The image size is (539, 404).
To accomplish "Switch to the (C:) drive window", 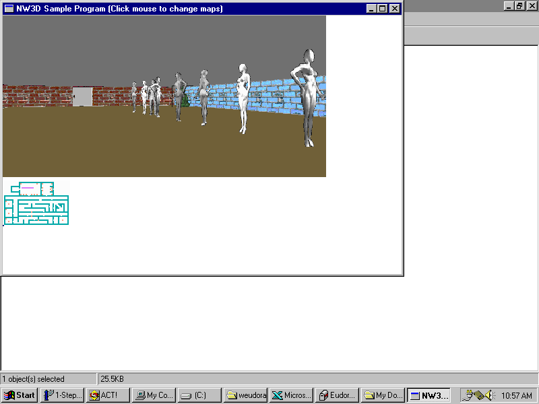I will pos(199,395).
